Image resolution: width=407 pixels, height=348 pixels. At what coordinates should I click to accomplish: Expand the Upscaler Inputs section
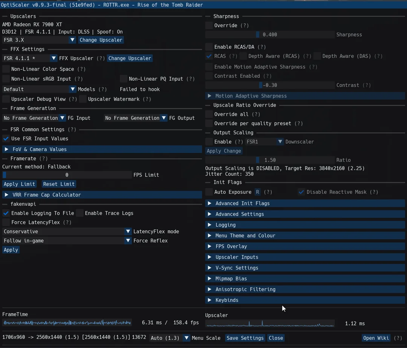[305, 257]
